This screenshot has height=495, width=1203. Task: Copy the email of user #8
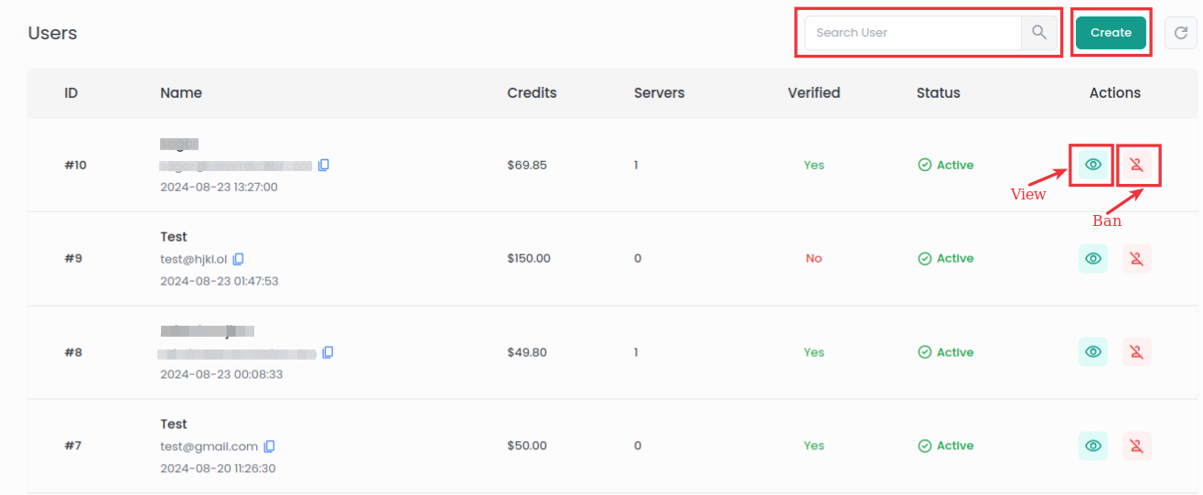click(x=328, y=352)
